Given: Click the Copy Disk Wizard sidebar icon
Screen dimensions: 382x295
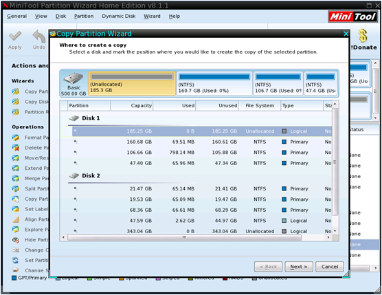Looking at the screenshot, I should point(16,102).
